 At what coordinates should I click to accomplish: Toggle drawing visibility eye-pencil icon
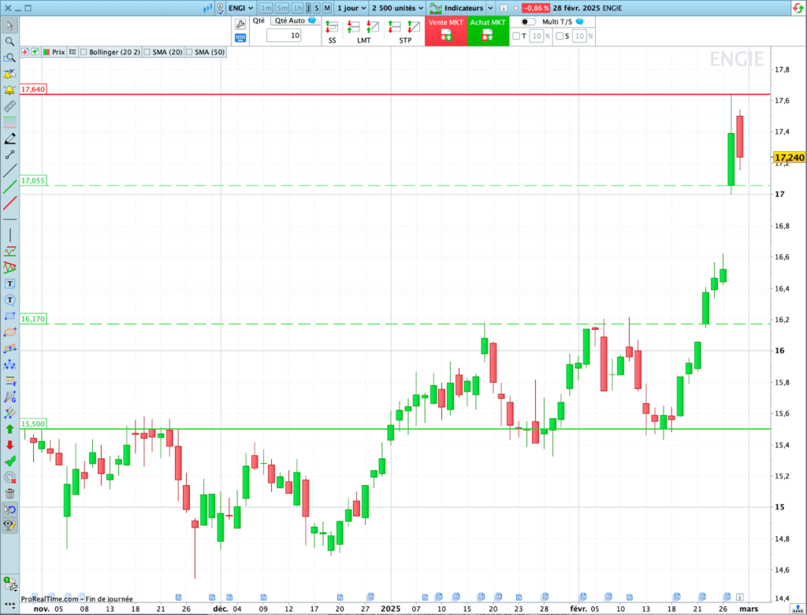click(9, 526)
